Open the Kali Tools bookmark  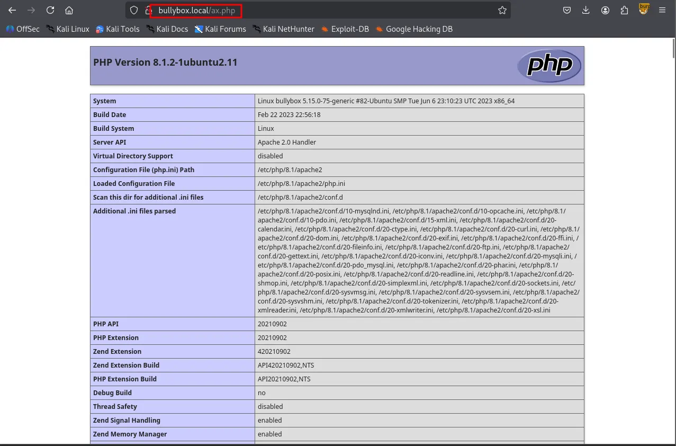[x=118, y=29]
